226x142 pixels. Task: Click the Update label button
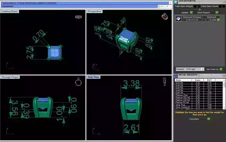coord(185,13)
